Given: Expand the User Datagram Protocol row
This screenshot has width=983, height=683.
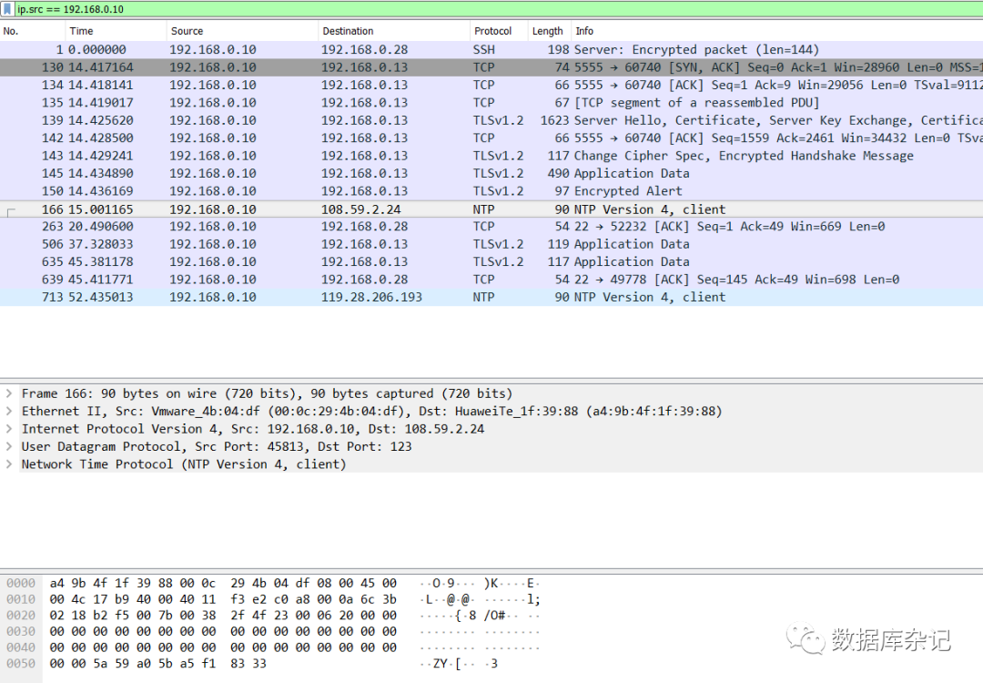Looking at the screenshot, I should pyautogui.click(x=9, y=446).
